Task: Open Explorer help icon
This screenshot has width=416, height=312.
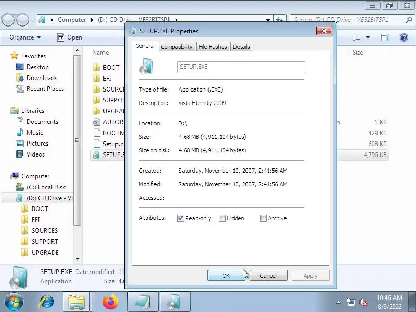Action: [404, 37]
